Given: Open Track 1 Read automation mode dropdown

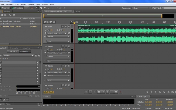Looking at the screenshot, I should [58, 41].
